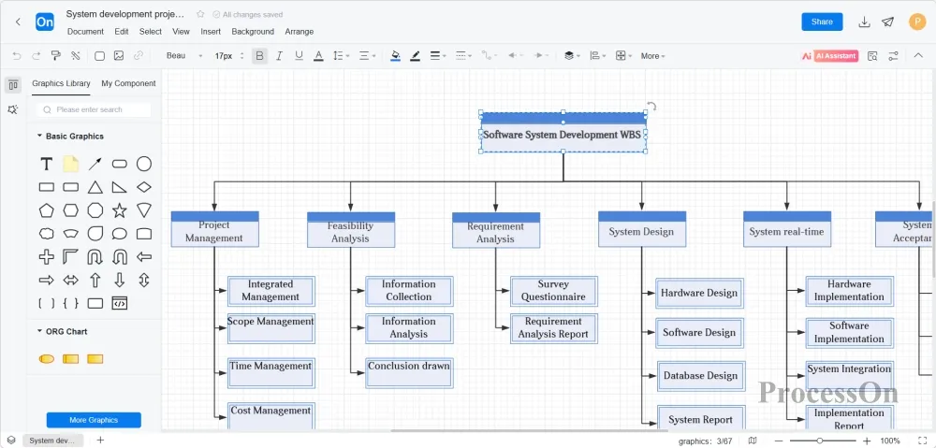Open the fill color picker
Screen dimensions: 936x448
[395, 56]
